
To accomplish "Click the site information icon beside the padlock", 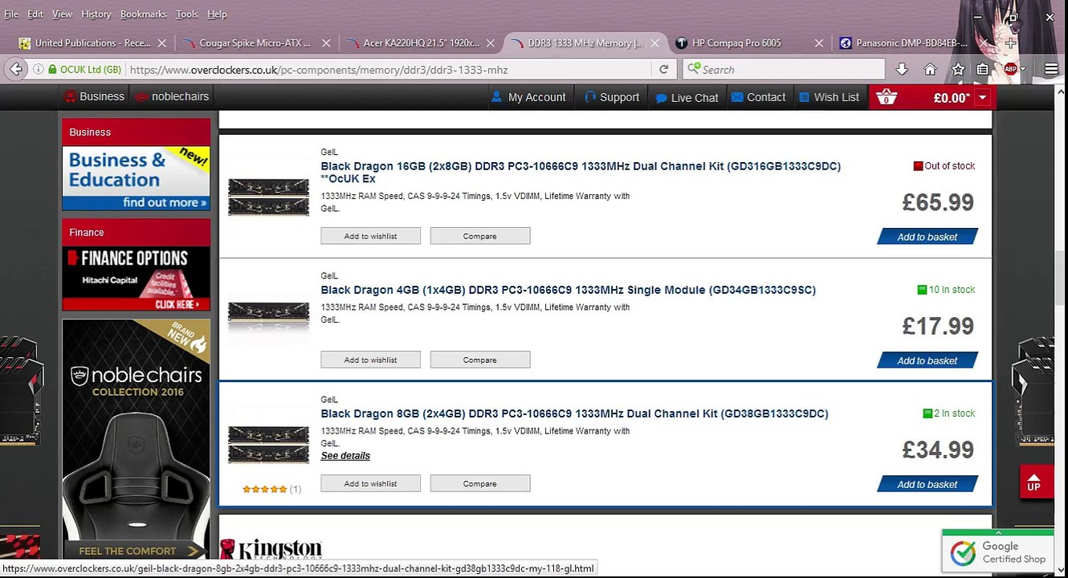I will (x=38, y=70).
